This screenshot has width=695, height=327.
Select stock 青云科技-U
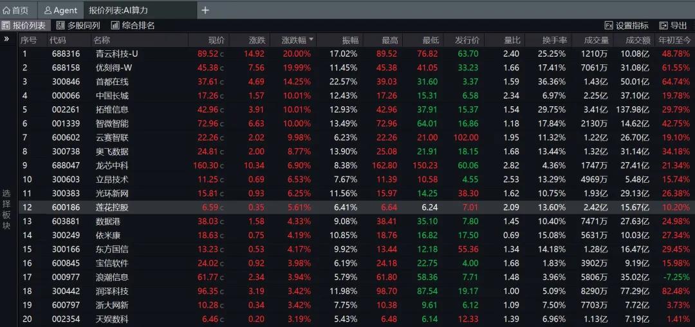pos(117,54)
